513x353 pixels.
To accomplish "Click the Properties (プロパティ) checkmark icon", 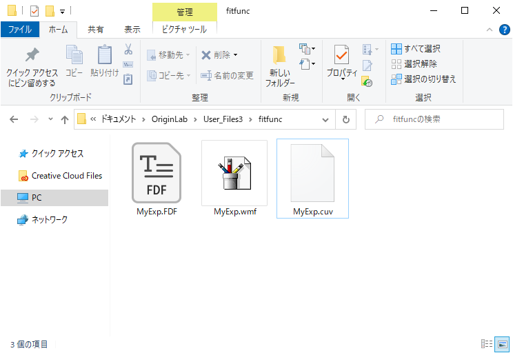I will (x=341, y=54).
